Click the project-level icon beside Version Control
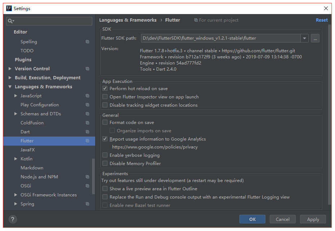335x231 pixels. tap(87, 68)
